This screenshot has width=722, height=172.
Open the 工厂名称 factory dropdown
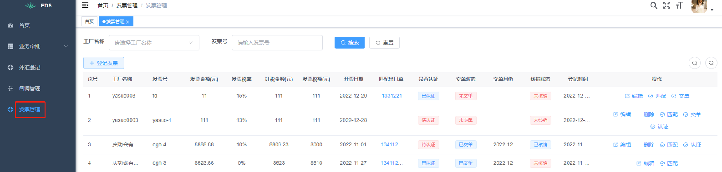[x=154, y=43]
